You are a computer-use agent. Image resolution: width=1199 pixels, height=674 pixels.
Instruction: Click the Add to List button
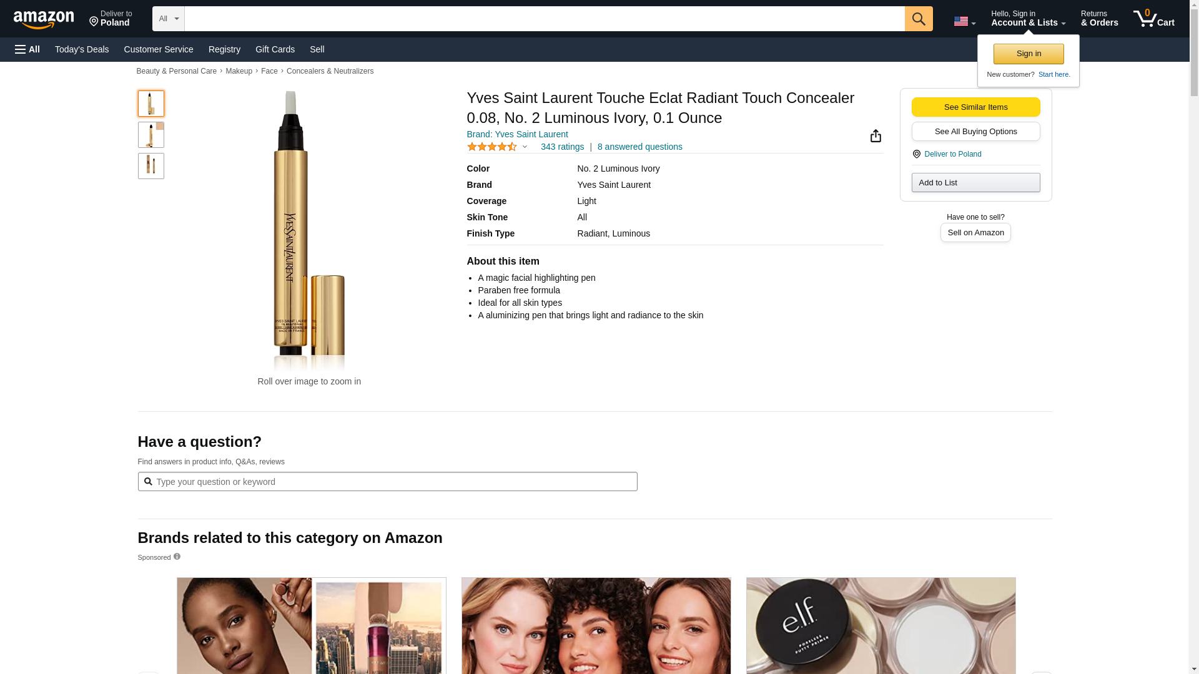975,182
